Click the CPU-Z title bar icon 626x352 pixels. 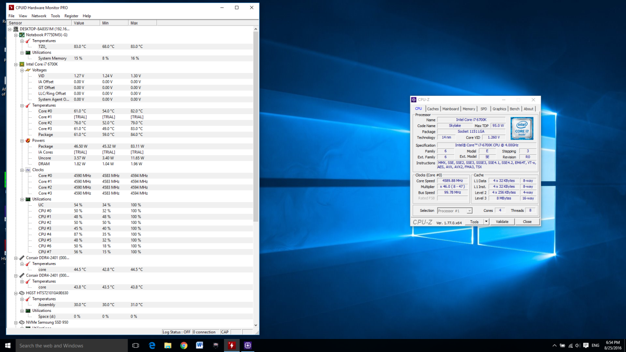[414, 100]
